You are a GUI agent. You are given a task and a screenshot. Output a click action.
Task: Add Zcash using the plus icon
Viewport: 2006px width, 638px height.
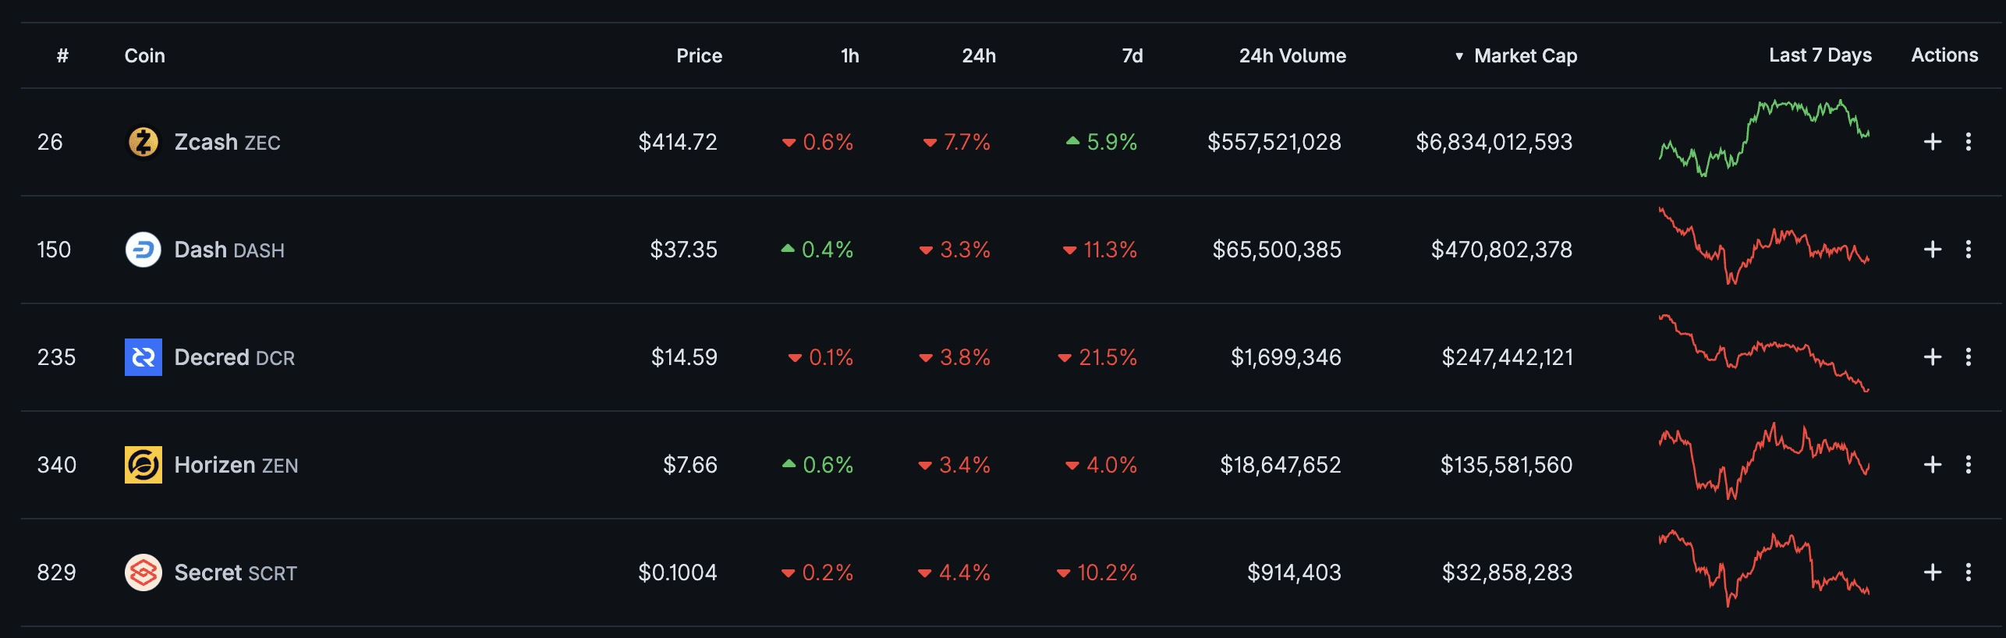point(1932,142)
